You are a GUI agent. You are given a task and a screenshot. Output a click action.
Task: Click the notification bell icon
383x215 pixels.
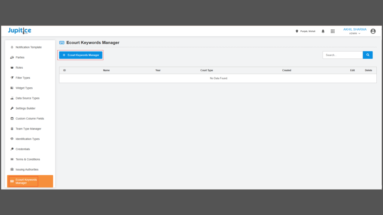click(323, 31)
